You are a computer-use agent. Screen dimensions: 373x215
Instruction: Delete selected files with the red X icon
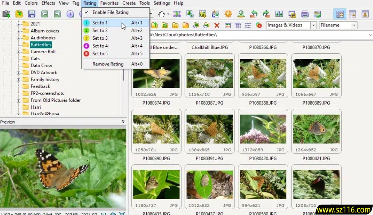217,25
